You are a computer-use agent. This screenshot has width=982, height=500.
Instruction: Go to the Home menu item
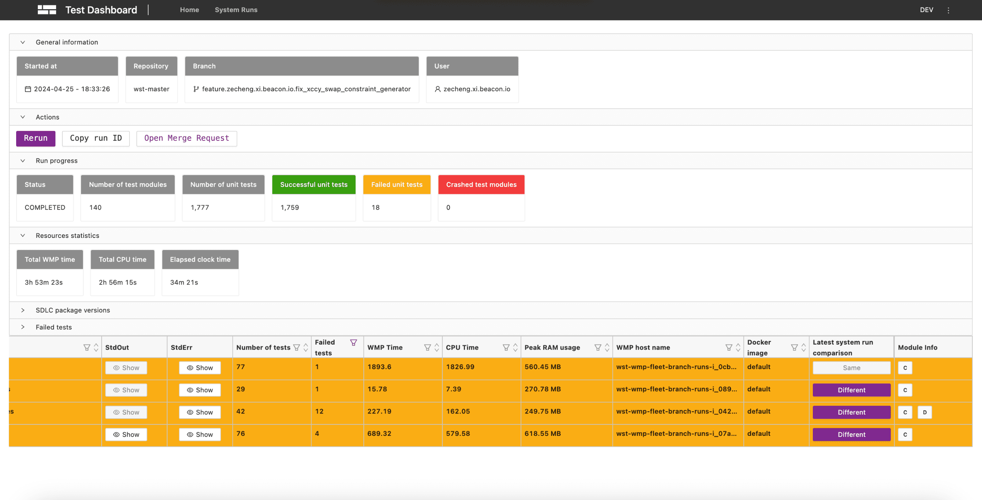[189, 10]
